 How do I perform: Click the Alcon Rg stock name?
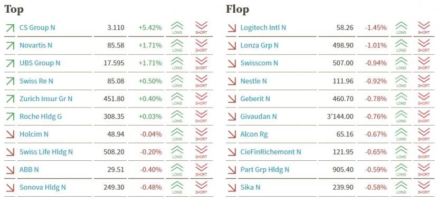[x=254, y=134]
